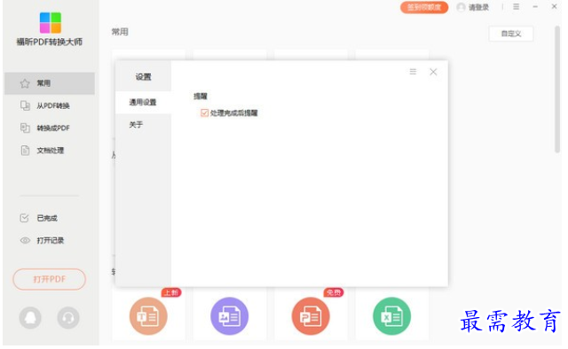Click the 自定义 button

pyautogui.click(x=511, y=34)
